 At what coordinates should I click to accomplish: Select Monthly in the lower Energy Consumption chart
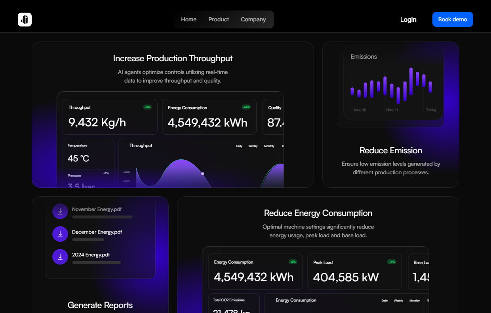(x=414, y=301)
